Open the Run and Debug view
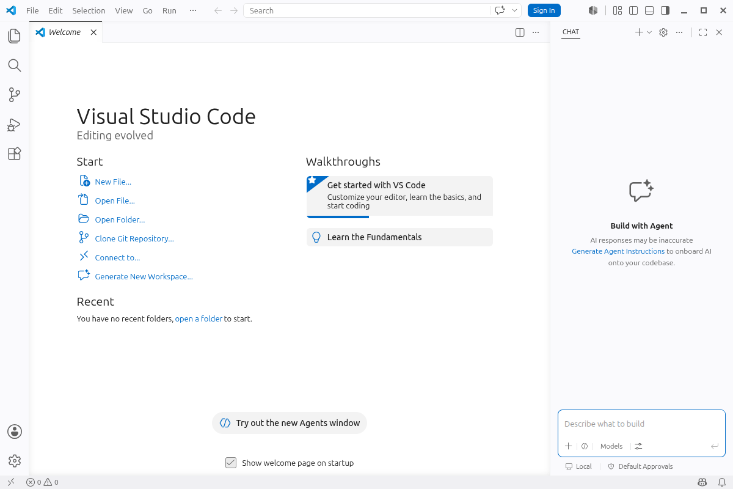Image resolution: width=733 pixels, height=489 pixels. [x=15, y=125]
